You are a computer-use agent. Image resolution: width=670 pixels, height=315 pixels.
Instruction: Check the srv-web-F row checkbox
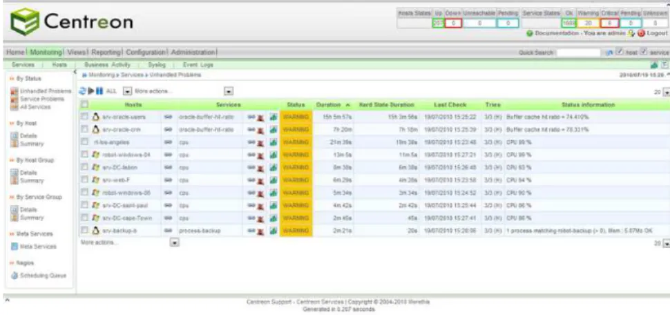click(84, 180)
